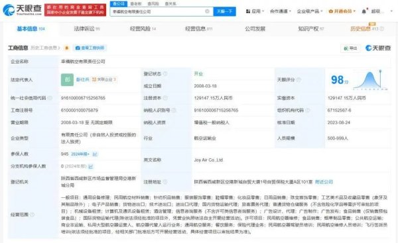The height and width of the screenshot is (243, 398).
Task: Open the 经营信息 tab
Action: [x=199, y=29]
